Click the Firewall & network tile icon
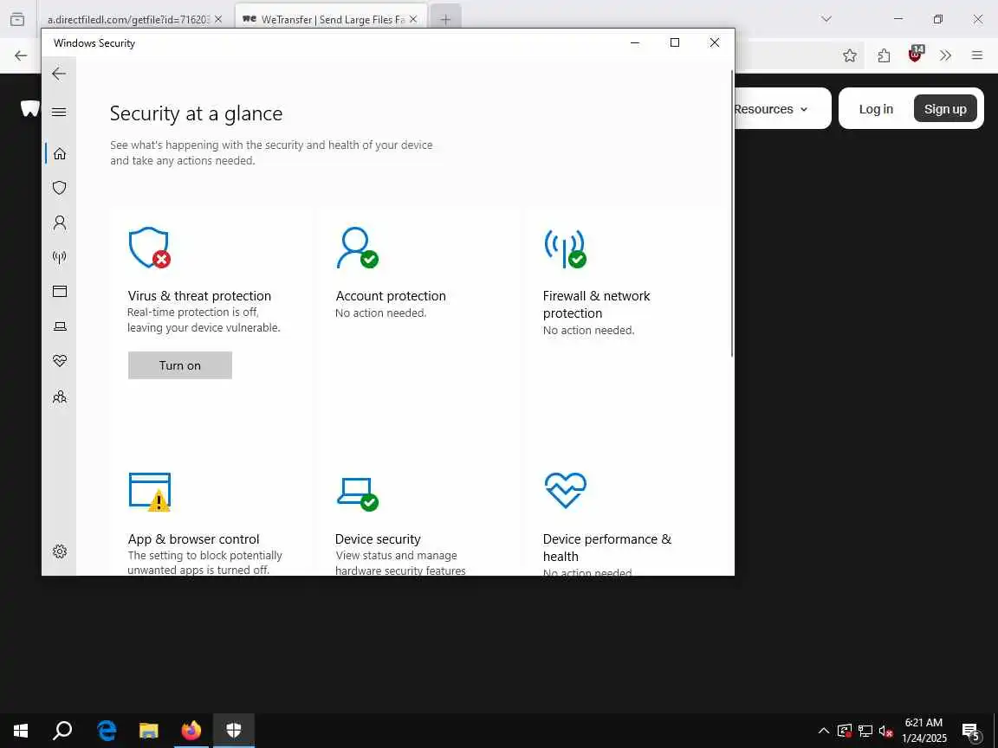Screen dimensions: 998x748 (x=565, y=248)
